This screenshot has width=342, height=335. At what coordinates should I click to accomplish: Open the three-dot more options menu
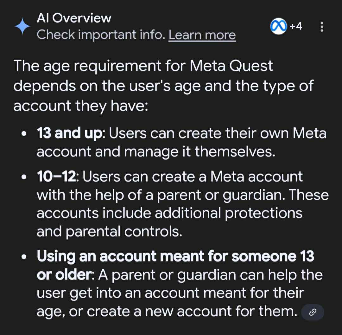[x=322, y=27]
